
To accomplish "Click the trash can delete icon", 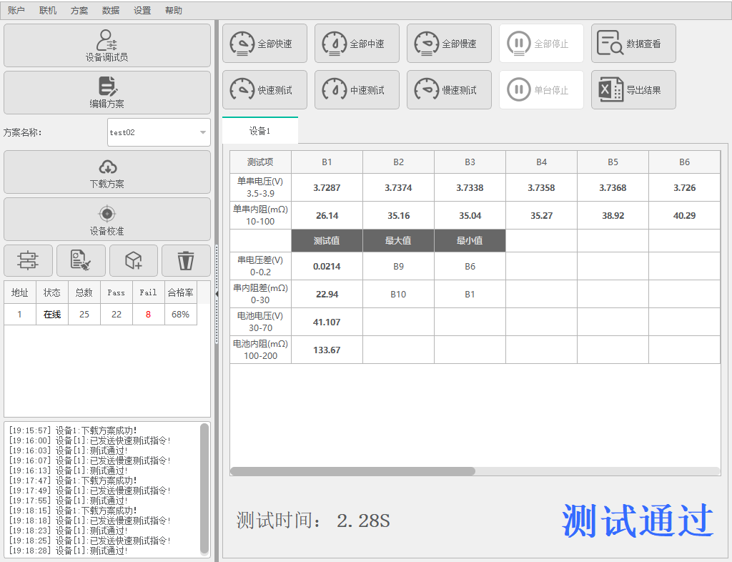I will click(186, 261).
